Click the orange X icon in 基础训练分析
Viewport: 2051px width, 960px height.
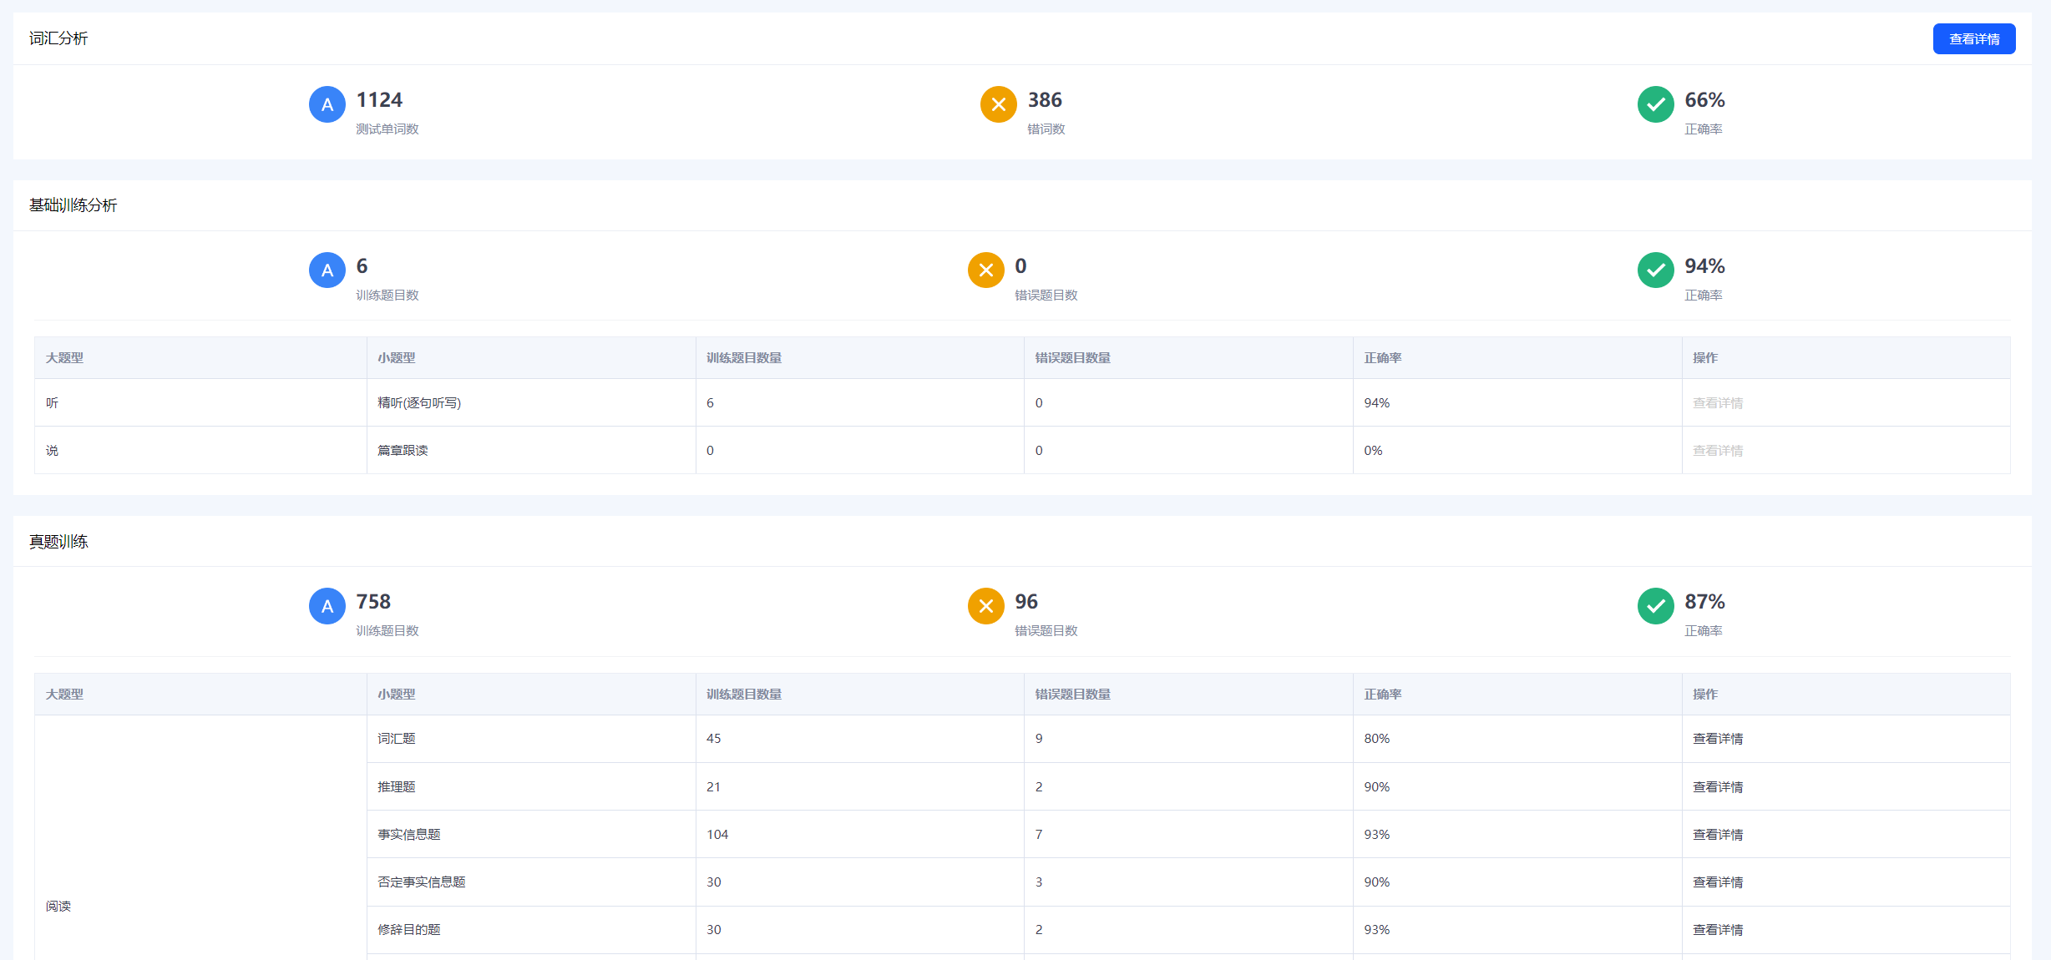click(985, 270)
